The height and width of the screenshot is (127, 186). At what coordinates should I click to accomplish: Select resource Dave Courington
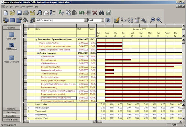[42, 108]
